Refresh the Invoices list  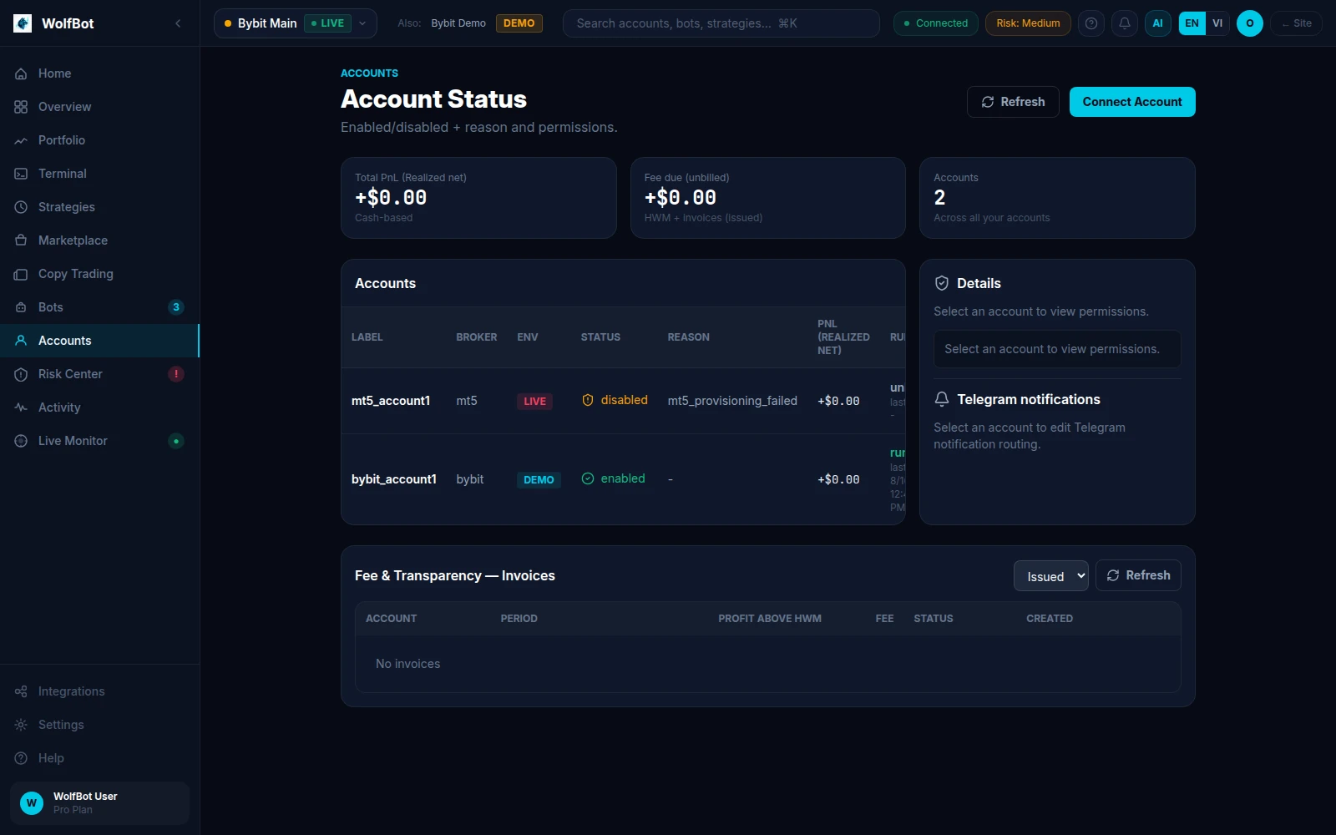tap(1138, 575)
